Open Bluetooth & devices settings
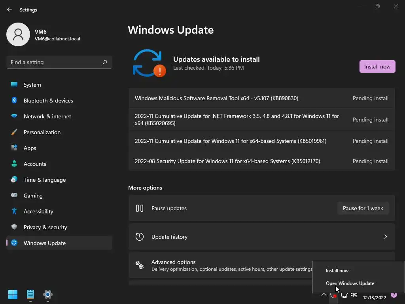 pyautogui.click(x=59, y=101)
